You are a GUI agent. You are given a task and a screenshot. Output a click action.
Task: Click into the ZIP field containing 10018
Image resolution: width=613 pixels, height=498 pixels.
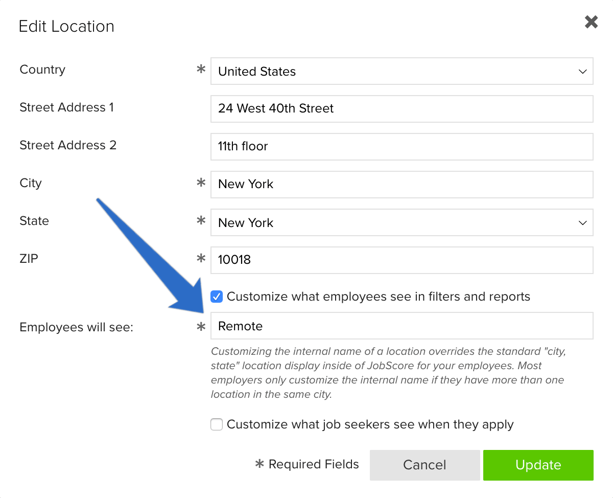tap(402, 260)
